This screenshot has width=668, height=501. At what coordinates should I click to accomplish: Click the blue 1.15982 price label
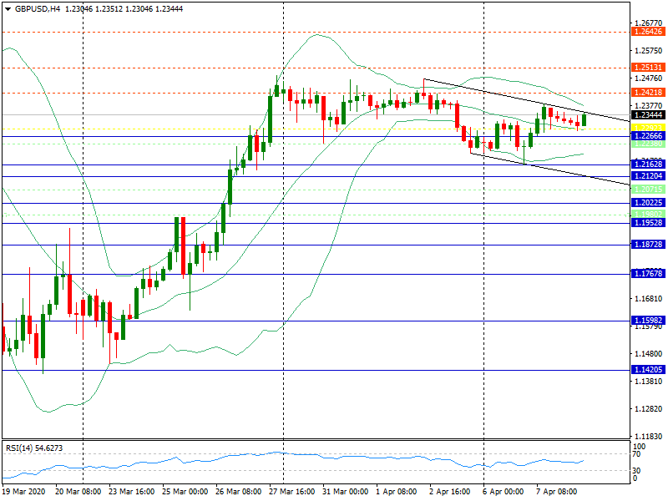(648, 321)
